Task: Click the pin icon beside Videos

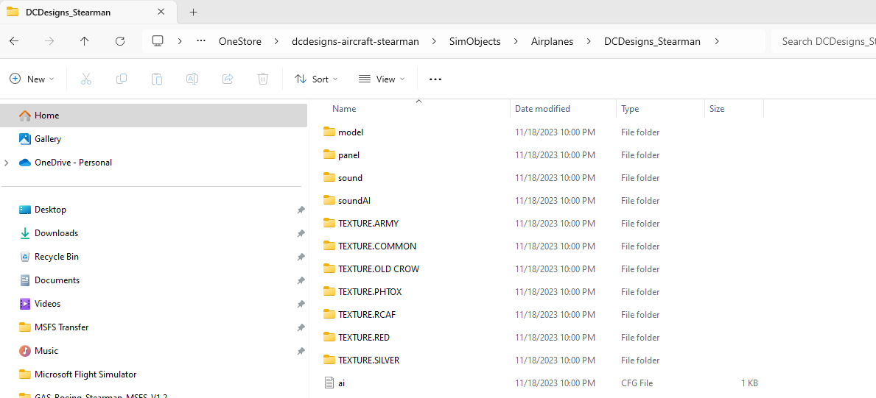Action: (301, 305)
